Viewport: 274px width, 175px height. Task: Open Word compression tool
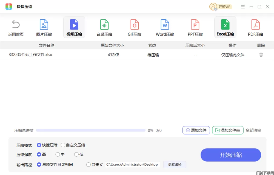coord(165,25)
